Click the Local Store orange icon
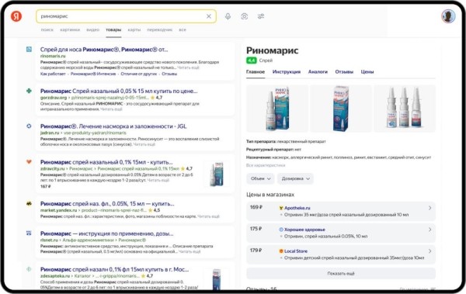This screenshot has height=294, width=466. pos(281,251)
